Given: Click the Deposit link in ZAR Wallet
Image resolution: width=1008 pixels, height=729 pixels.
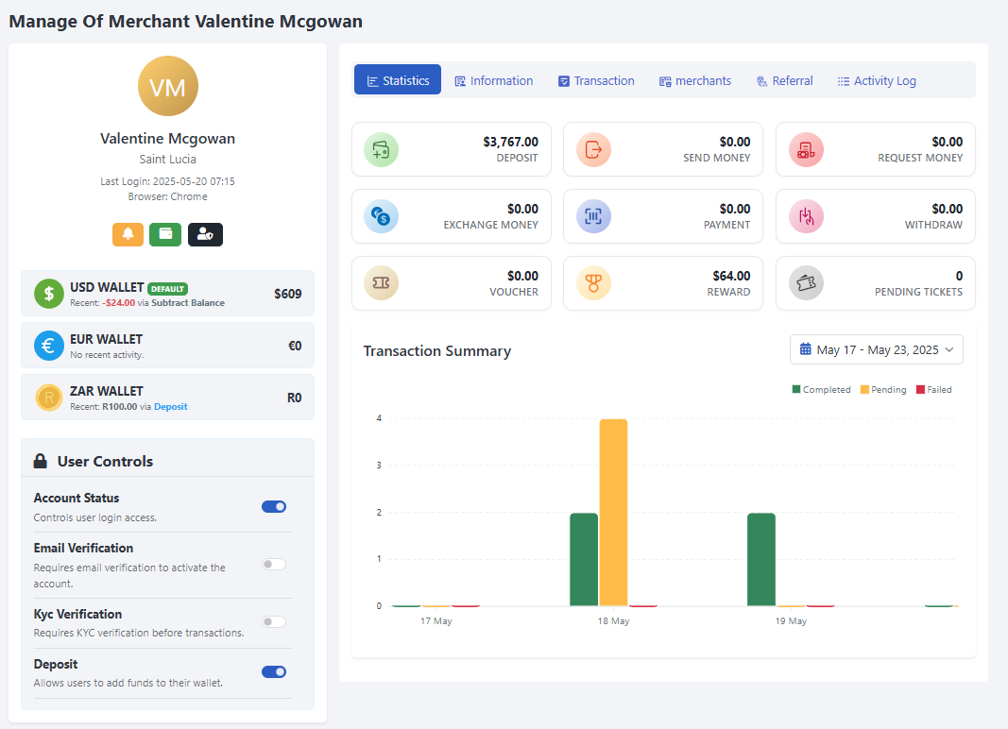Looking at the screenshot, I should pos(170,406).
